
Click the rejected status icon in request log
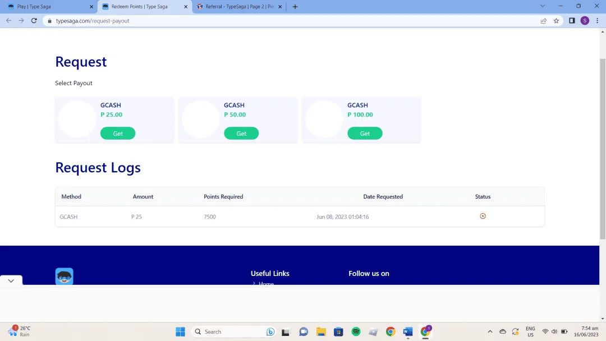(x=483, y=216)
